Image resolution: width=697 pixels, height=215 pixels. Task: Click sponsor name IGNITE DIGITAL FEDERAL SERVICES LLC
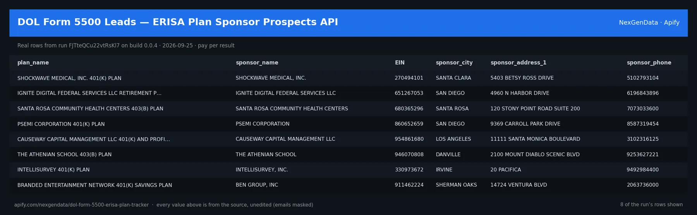286,93
